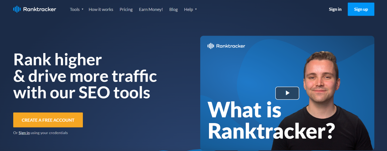Open the Blog link

(x=174, y=9)
